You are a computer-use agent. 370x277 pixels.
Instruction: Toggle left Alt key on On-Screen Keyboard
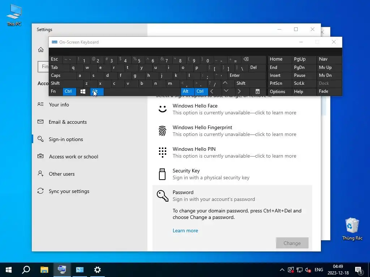[x=97, y=91]
